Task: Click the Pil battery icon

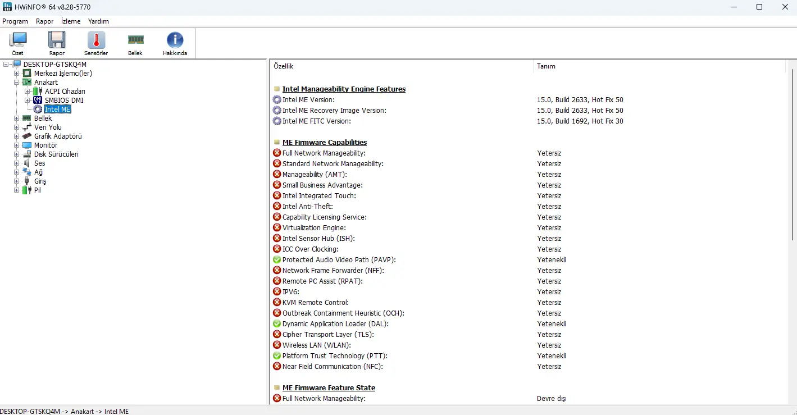Action: (x=27, y=190)
